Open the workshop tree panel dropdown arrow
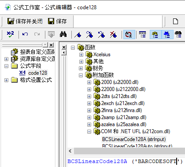The width and height of the screenshot is (185, 167). [x=45, y=45]
